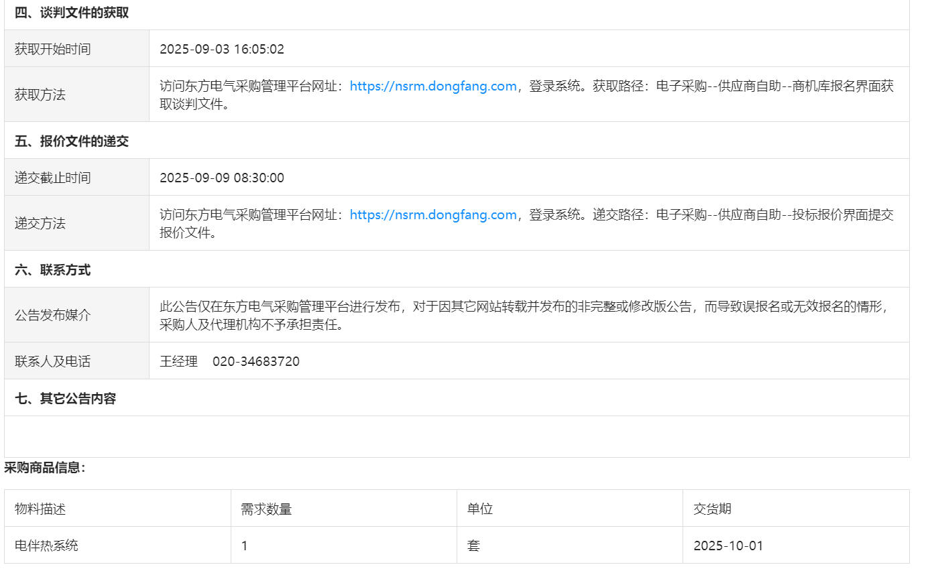Click the 获取方法 label cell

point(40,95)
